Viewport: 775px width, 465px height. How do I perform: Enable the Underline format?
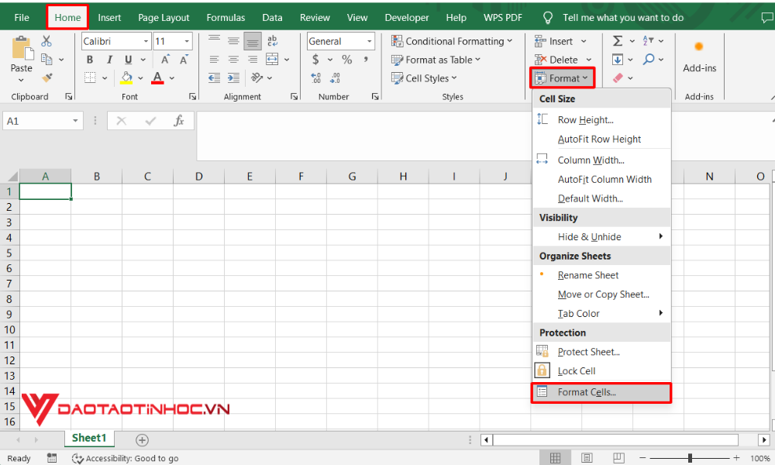click(x=128, y=60)
